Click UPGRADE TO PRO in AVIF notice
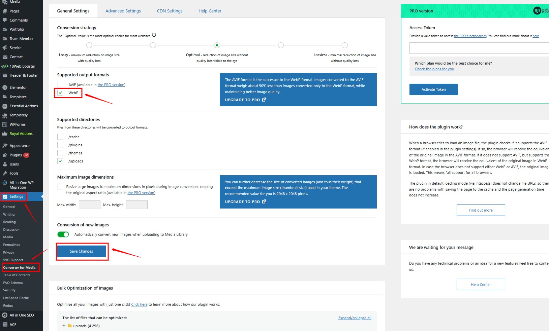The image size is (549, 331). tap(246, 100)
